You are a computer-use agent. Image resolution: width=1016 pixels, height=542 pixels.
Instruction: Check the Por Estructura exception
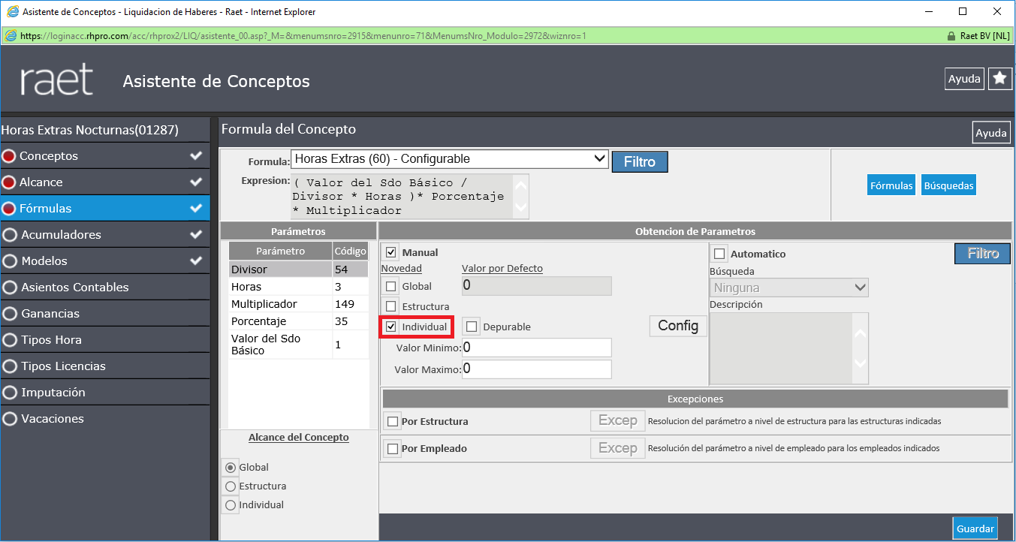(x=392, y=422)
